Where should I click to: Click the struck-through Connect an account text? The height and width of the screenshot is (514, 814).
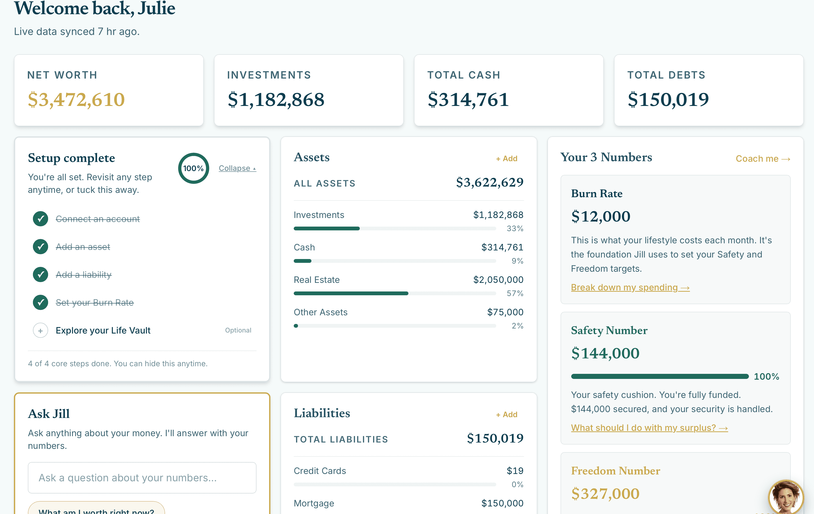point(98,219)
